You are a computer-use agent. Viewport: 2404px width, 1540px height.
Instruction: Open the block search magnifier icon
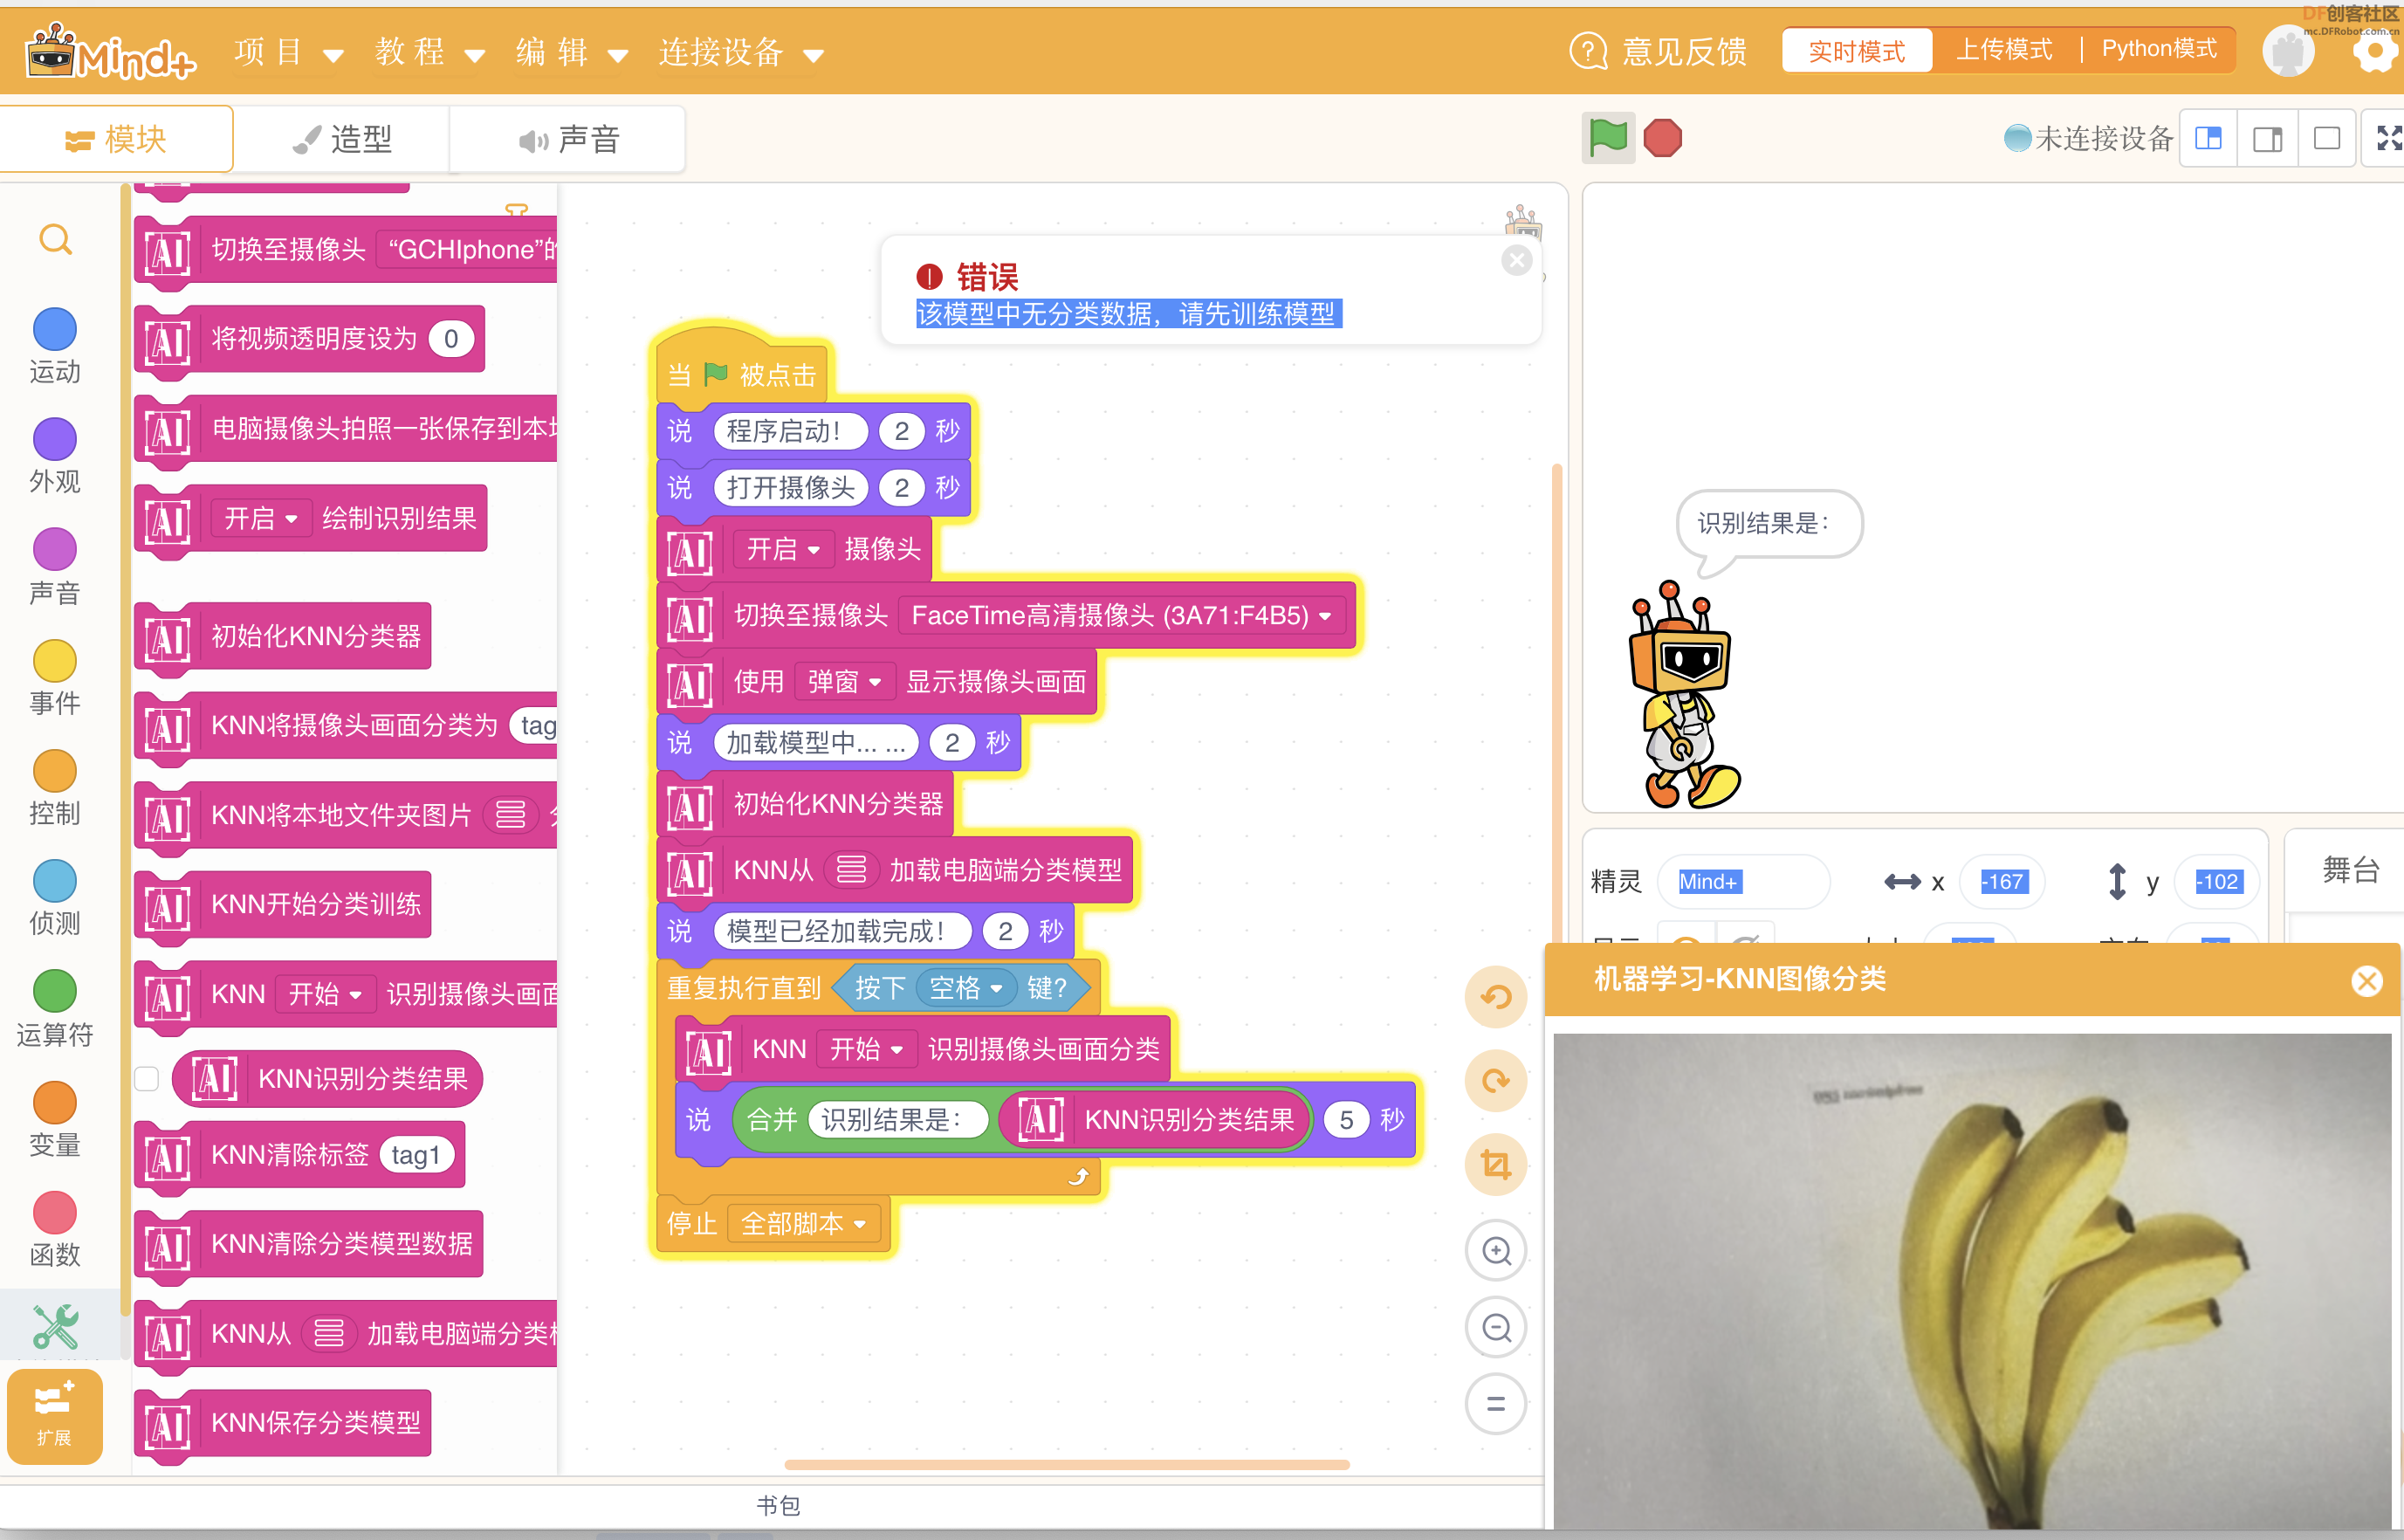coord(55,239)
